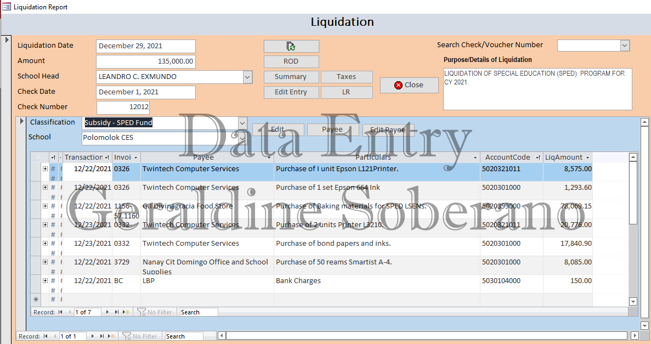This screenshot has width=651, height=344.
Task: Click the main form record selector arrow
Action: 7,40
